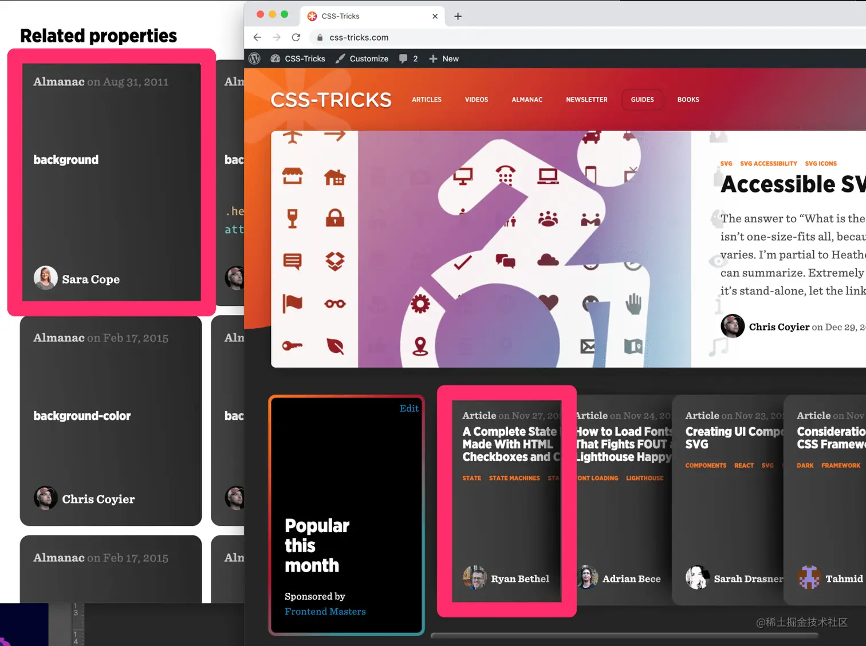
Task: Open Creating UI Components SVG article
Action: click(x=734, y=438)
